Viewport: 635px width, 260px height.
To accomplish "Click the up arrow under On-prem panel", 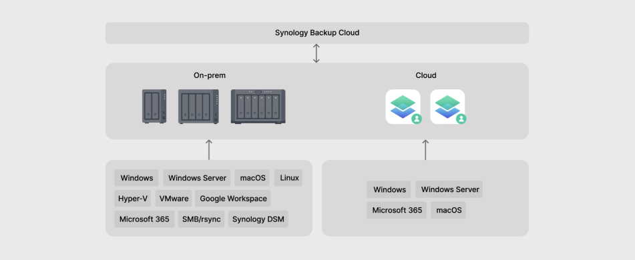I will coord(209,149).
